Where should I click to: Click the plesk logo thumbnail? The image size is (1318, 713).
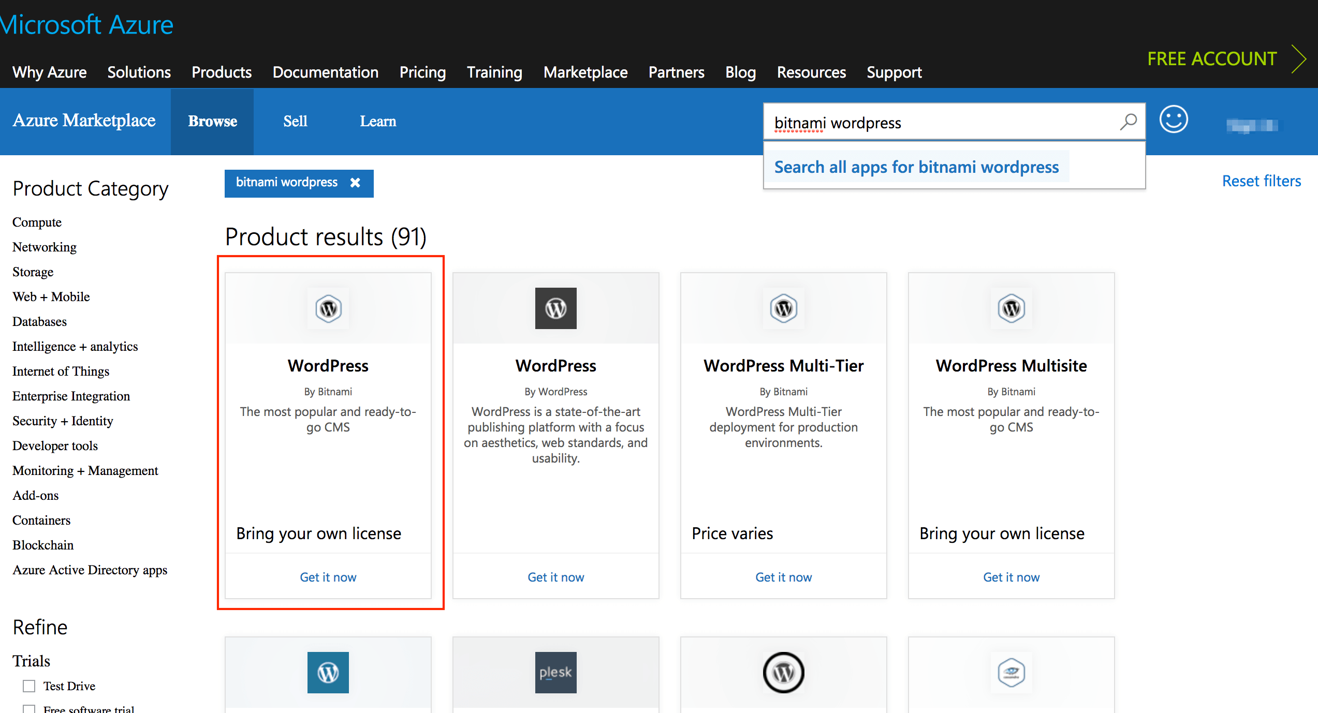(x=556, y=673)
